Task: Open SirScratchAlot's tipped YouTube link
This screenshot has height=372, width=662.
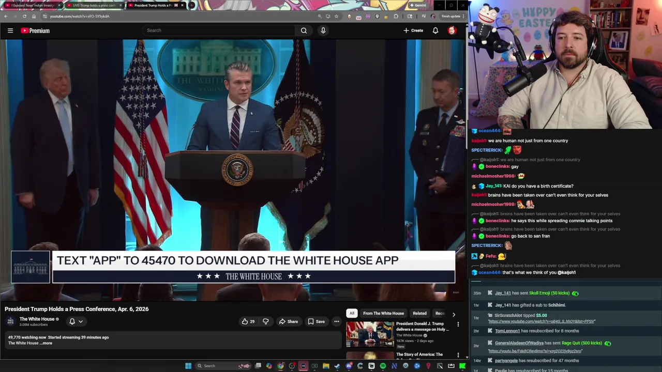Action: (541, 321)
